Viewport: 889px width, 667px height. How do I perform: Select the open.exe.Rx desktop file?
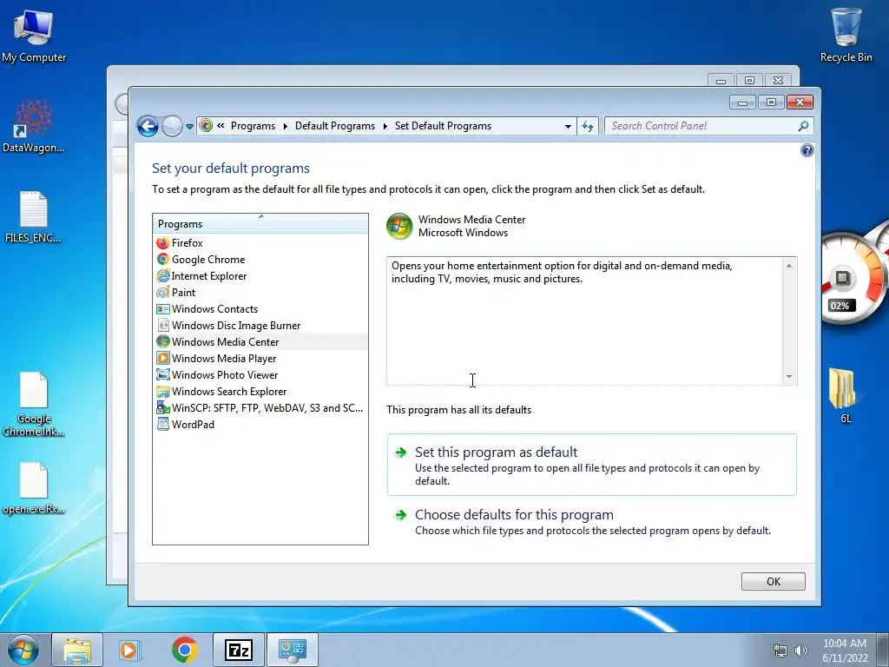34,488
